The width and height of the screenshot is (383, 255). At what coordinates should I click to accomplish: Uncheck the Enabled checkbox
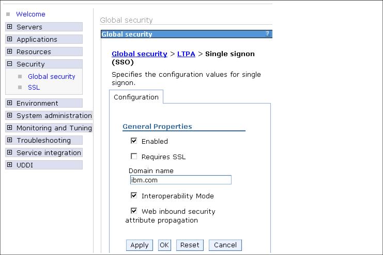tap(134, 141)
